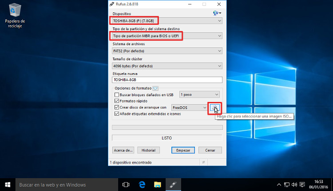Viewport: 333px width, 191px height.
Task: Click the hash (#) button in status bar
Action: click(203, 162)
